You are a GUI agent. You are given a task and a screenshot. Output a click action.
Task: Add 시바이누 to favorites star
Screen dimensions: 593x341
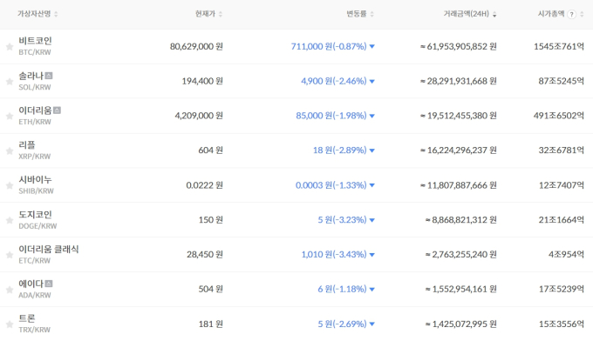pyautogui.click(x=10, y=185)
